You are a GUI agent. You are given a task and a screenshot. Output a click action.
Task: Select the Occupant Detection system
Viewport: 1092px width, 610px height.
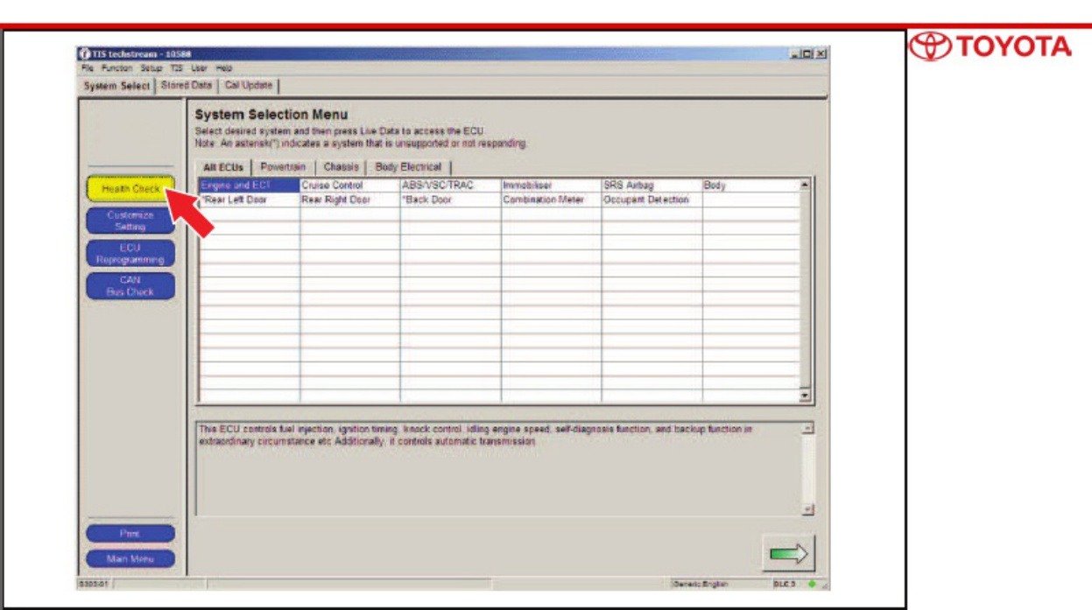(x=652, y=200)
